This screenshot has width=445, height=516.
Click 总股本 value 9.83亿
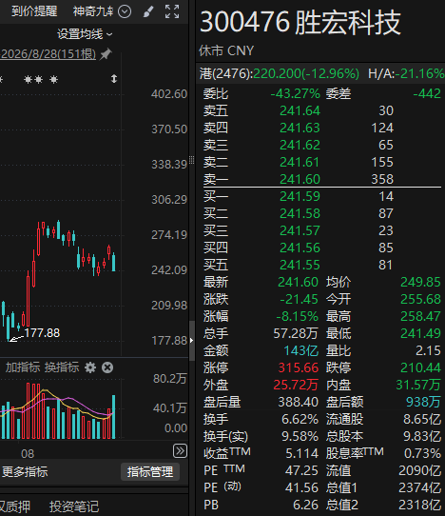tap(422, 436)
